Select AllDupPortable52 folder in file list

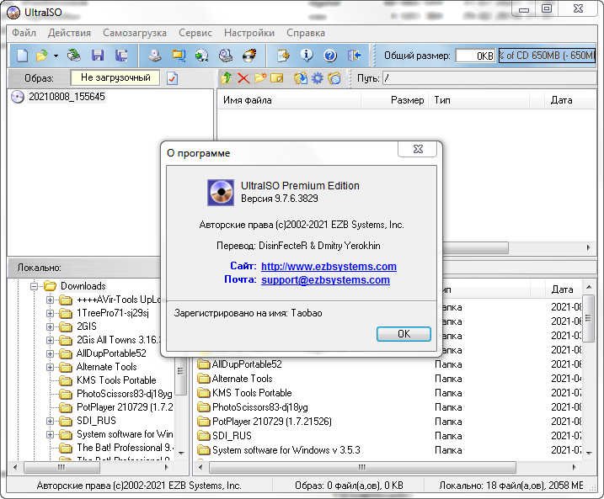point(247,364)
